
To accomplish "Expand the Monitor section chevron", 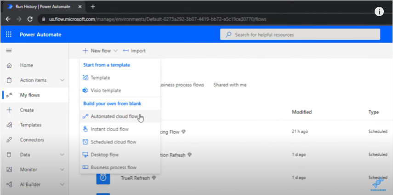I will point(62,170).
